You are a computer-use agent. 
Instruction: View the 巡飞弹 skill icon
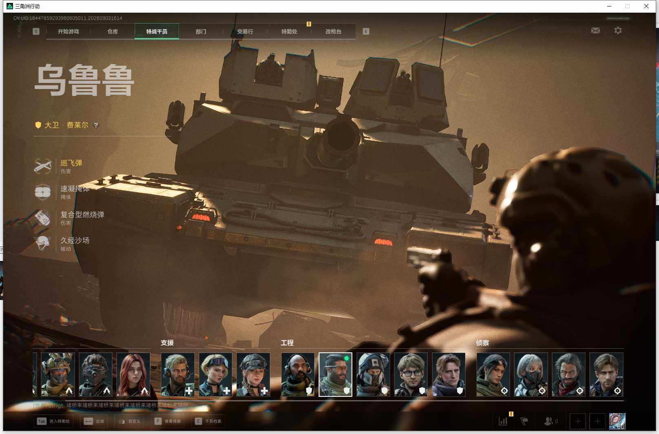pos(43,166)
